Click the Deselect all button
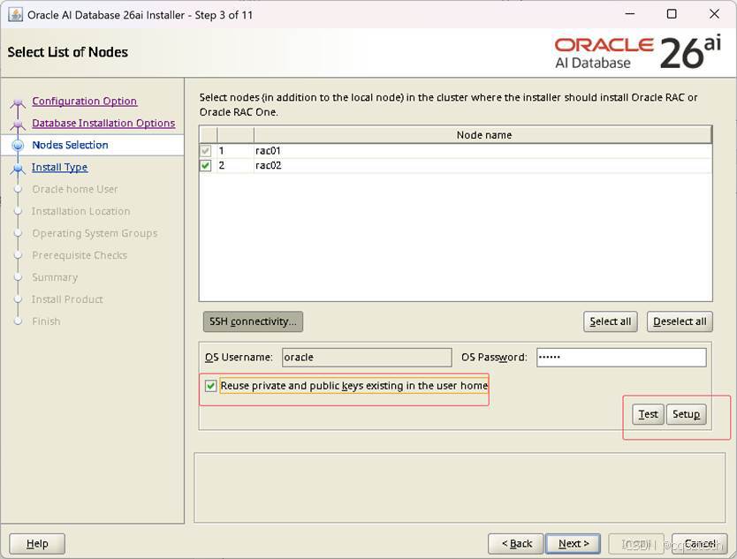737x559 pixels. [x=680, y=321]
